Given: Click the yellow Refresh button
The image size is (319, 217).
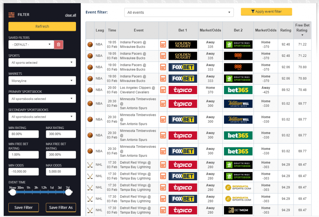Looking at the screenshot, I should pyautogui.click(x=42, y=27).
